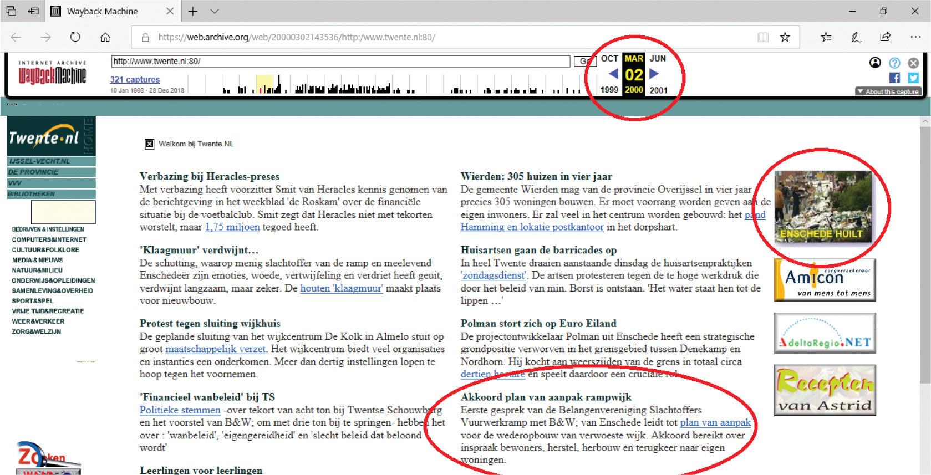Jump to the 1999 capture year
931x475 pixels.
click(x=609, y=90)
